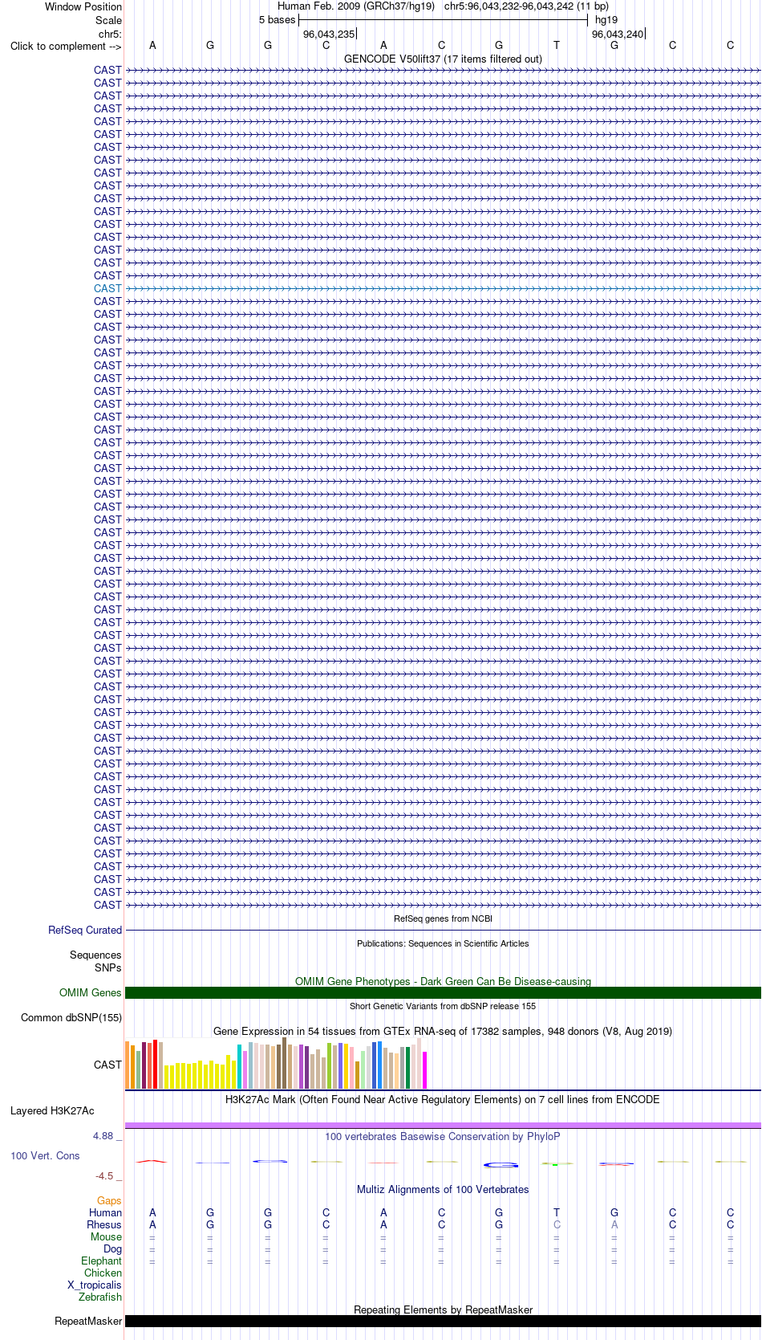Click the X_tropicalis species label
The height and width of the screenshot is (1340, 762).
click(x=95, y=1285)
